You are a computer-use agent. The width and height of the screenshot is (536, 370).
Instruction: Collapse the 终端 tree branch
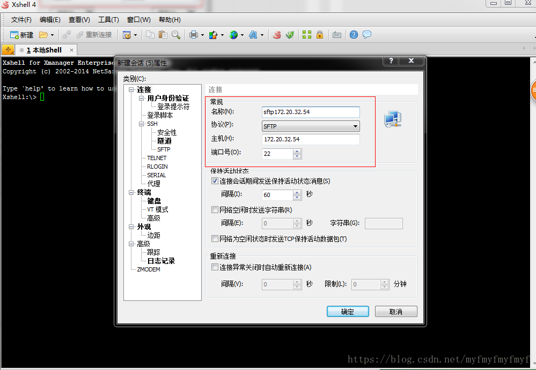click(131, 192)
